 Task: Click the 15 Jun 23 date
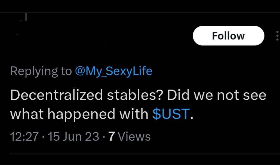[x=73, y=137]
